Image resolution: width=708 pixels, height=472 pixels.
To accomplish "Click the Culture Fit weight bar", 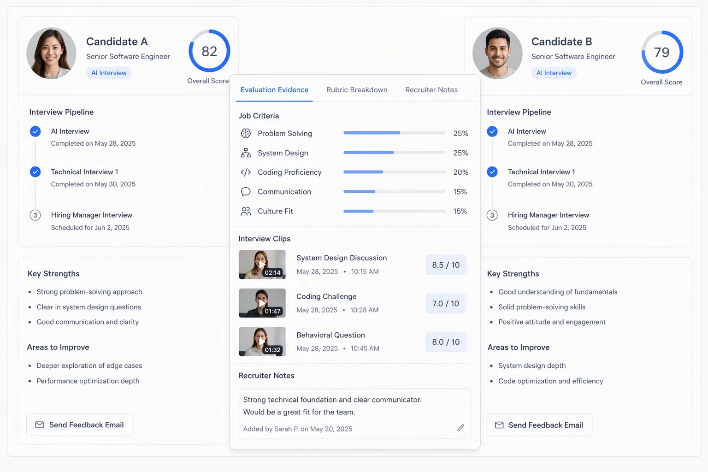I will (x=395, y=211).
